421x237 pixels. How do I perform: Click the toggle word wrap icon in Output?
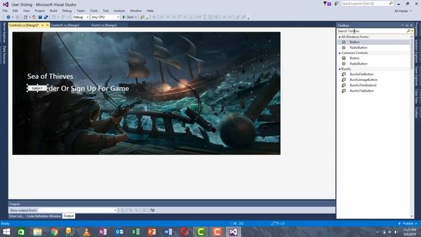[x=152, y=210]
